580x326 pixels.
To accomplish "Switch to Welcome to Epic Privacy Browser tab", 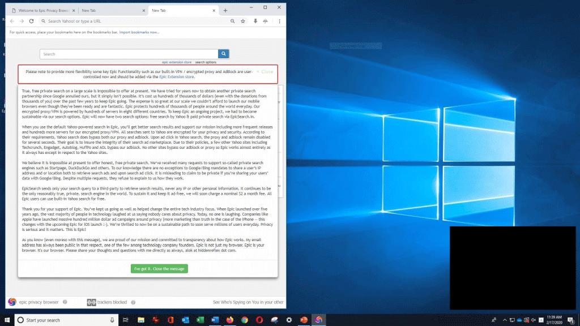I will [44, 11].
